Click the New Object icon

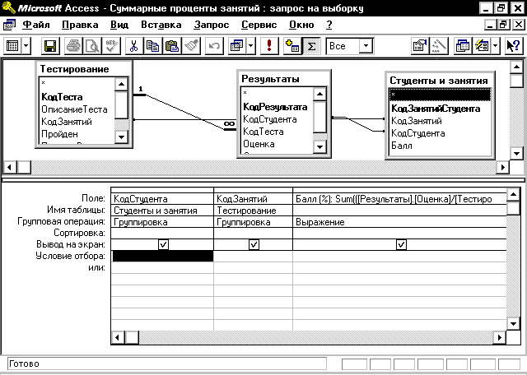[x=481, y=46]
